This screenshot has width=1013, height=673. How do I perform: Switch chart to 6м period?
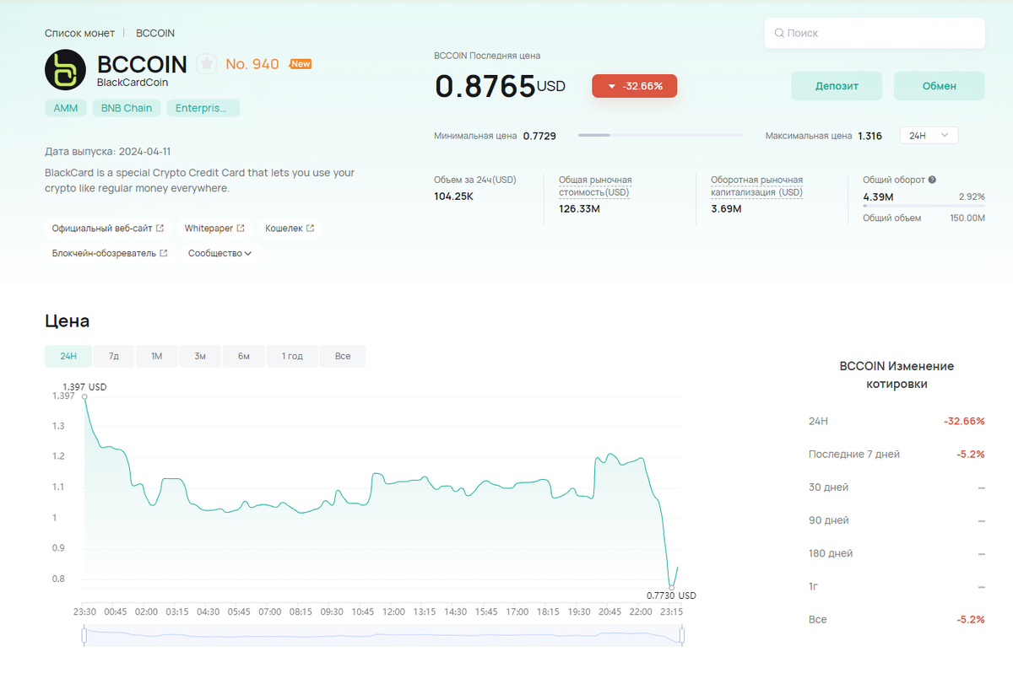tap(244, 356)
